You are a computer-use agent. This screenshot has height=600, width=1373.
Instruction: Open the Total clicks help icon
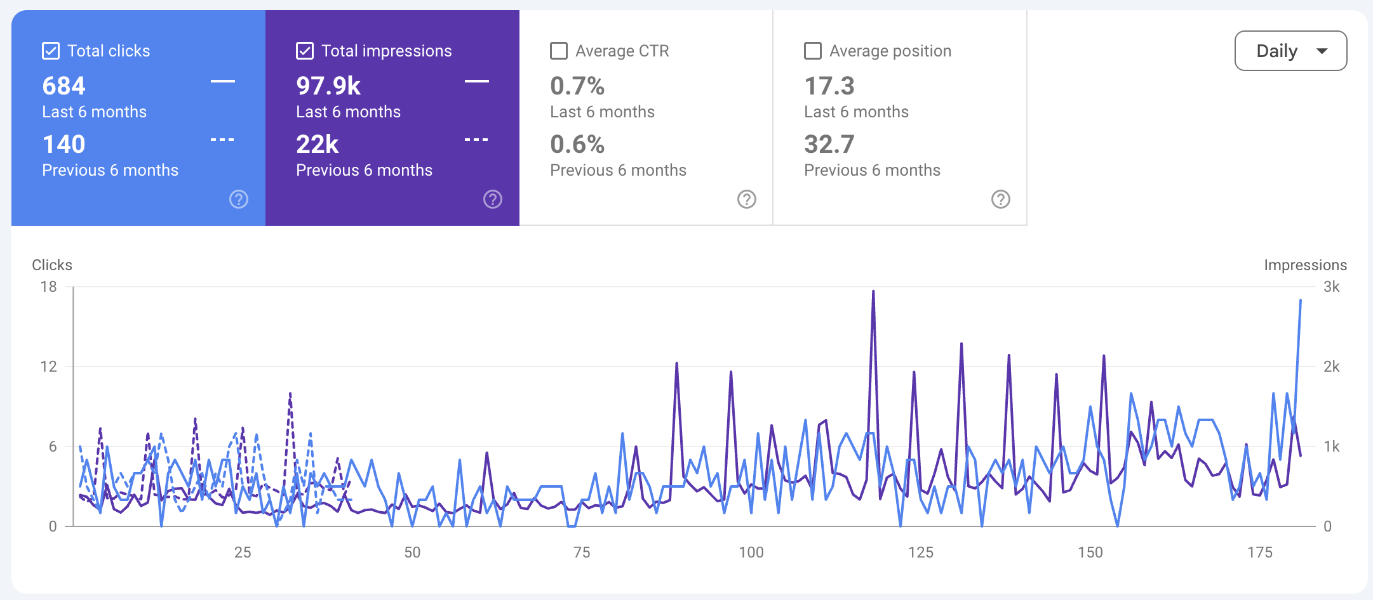pos(239,199)
